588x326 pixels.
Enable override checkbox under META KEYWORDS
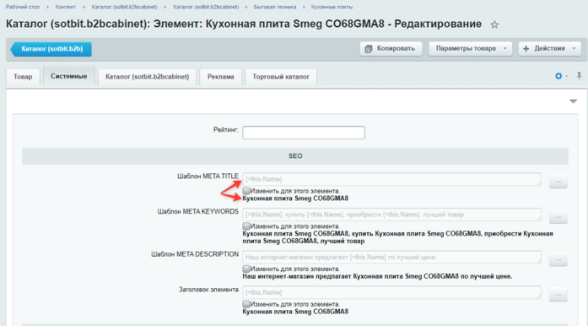pos(246,226)
